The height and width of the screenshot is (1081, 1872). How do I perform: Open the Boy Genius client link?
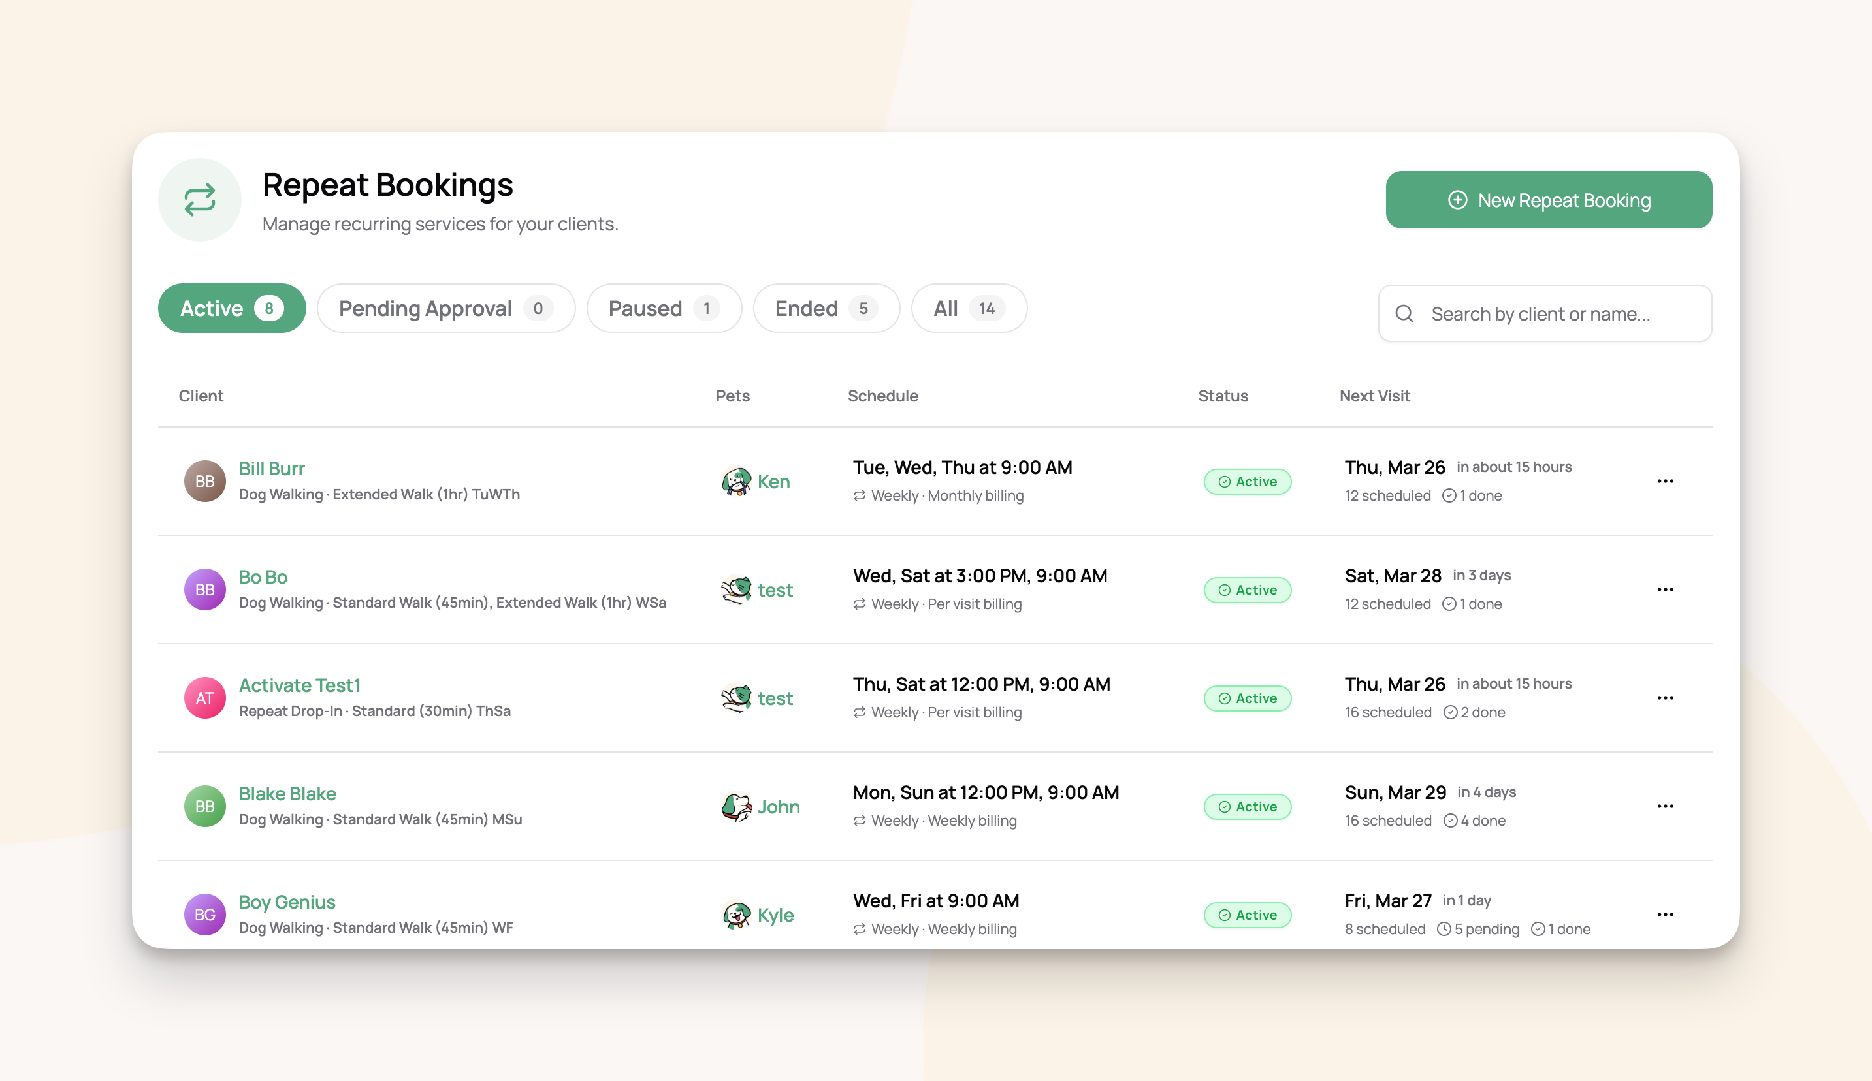(287, 901)
